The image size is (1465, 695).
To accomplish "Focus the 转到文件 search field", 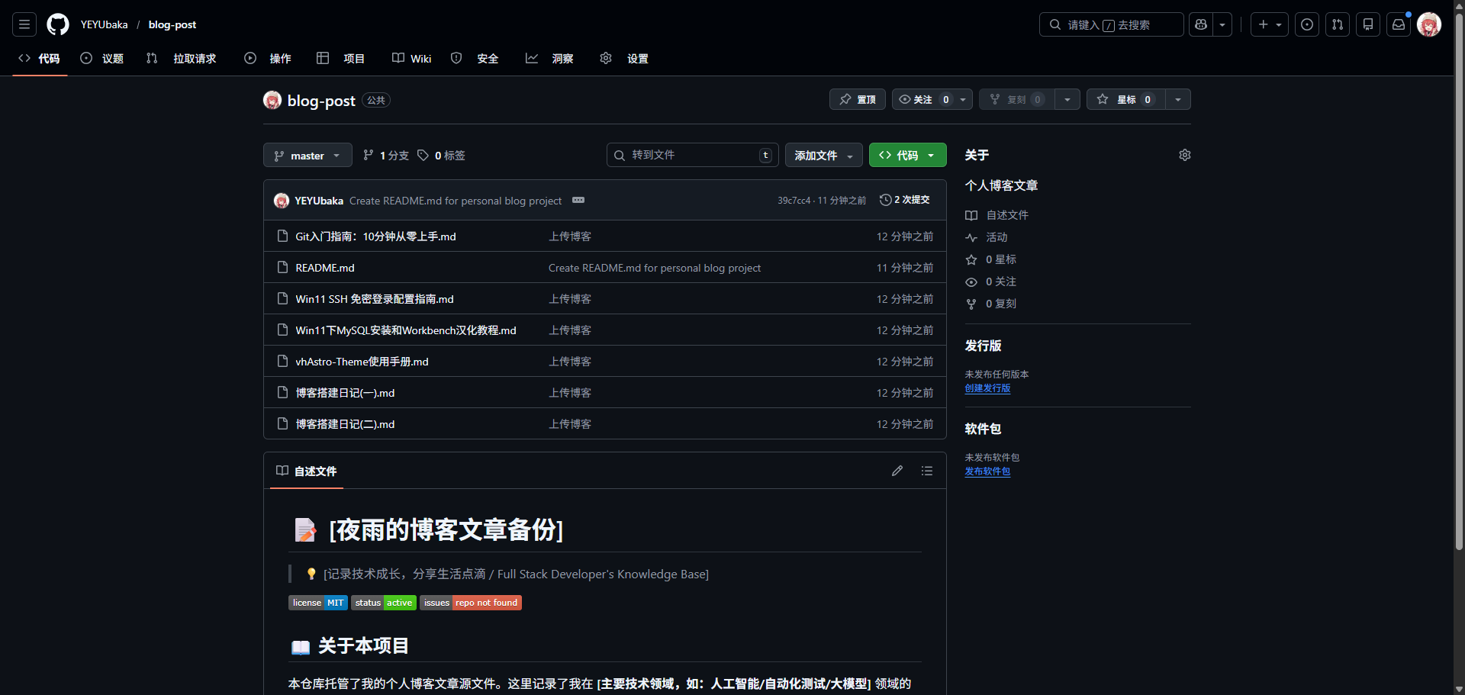I will 692,155.
